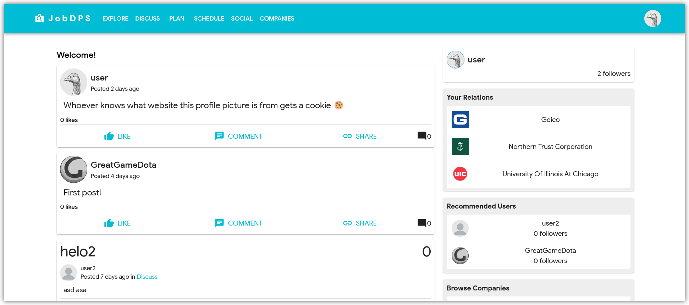Click the '0 likes' text on the First post!
Image resolution: width=689 pixels, height=305 pixels.
point(69,207)
